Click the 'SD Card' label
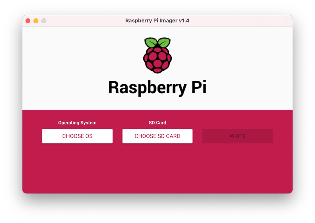The width and height of the screenshot is (315, 223). [x=157, y=123]
